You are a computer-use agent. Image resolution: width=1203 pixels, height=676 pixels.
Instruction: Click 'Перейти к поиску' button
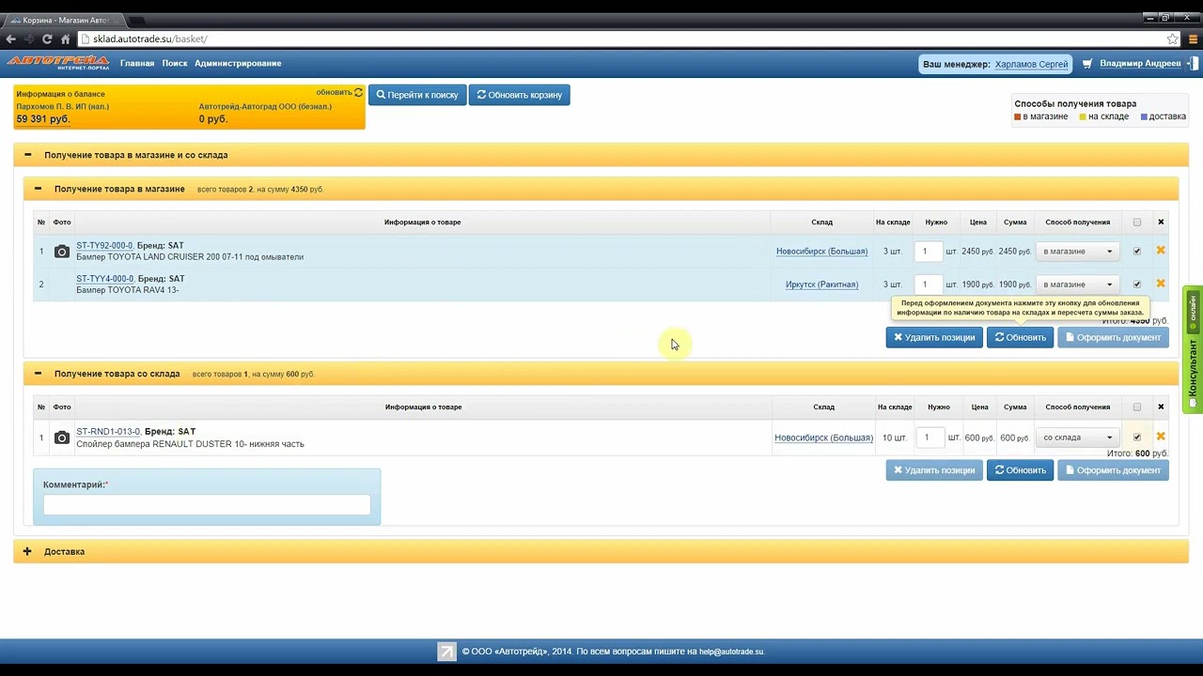417,95
